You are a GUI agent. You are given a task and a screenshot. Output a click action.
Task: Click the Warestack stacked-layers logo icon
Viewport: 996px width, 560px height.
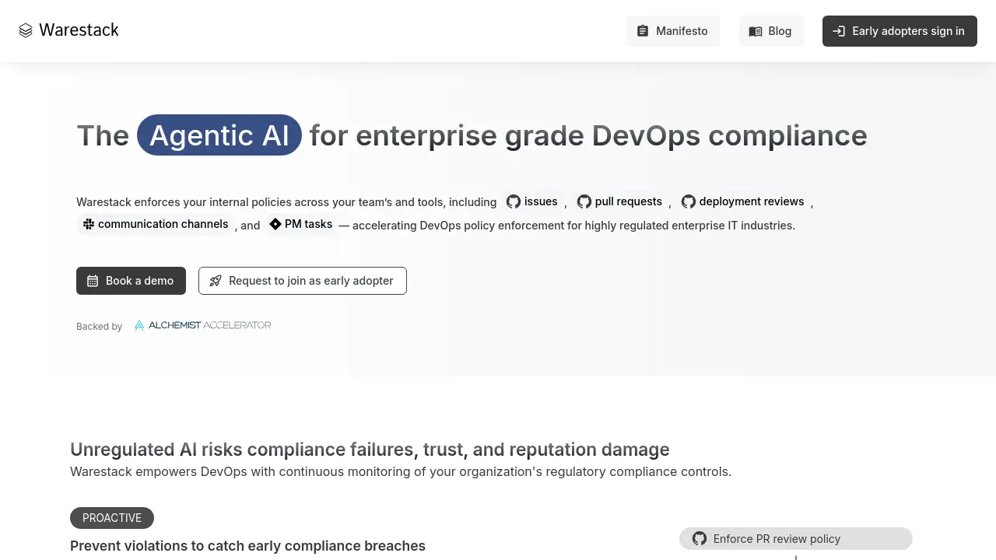26,30
